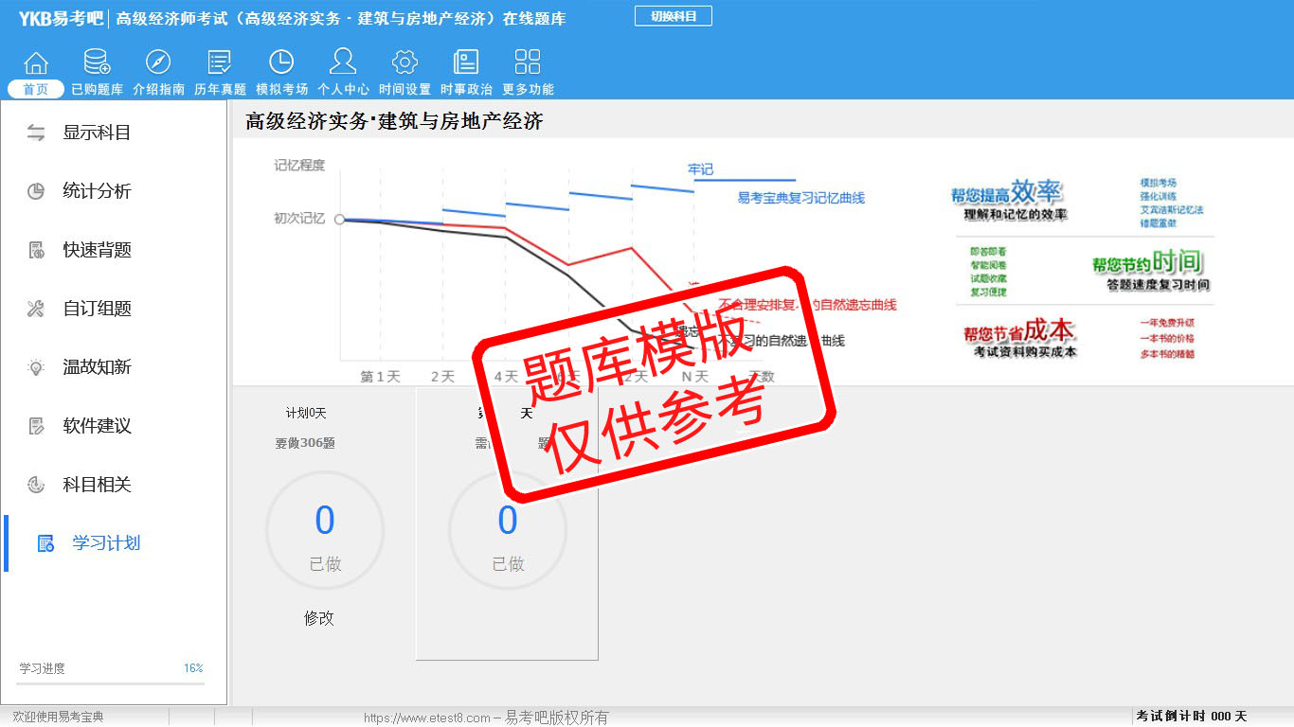Toggle 显示科目 in the sidebar
1294x727 pixels.
pyautogui.click(x=96, y=133)
